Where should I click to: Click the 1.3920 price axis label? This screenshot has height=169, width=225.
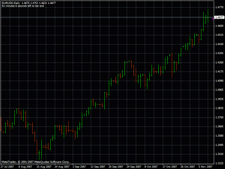(x=220, y=99)
